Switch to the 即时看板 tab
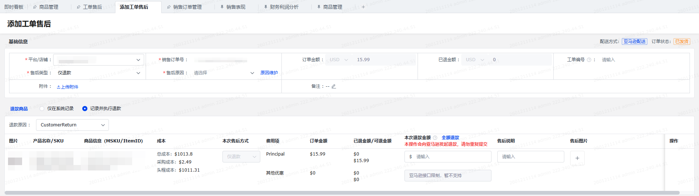The height and width of the screenshot is (196, 699). 14,7
